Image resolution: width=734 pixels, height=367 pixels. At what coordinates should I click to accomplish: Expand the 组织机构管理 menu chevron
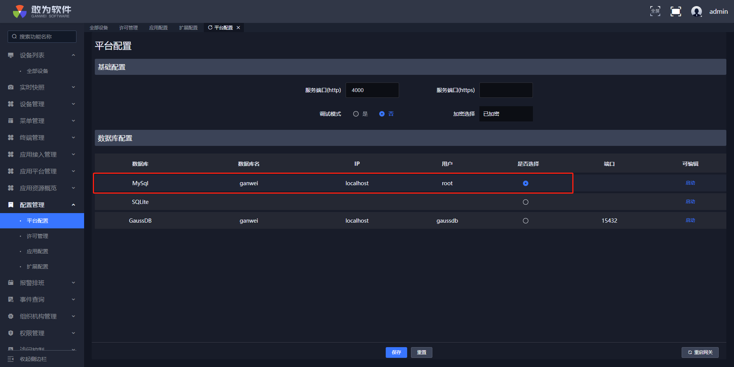pyautogui.click(x=73, y=317)
